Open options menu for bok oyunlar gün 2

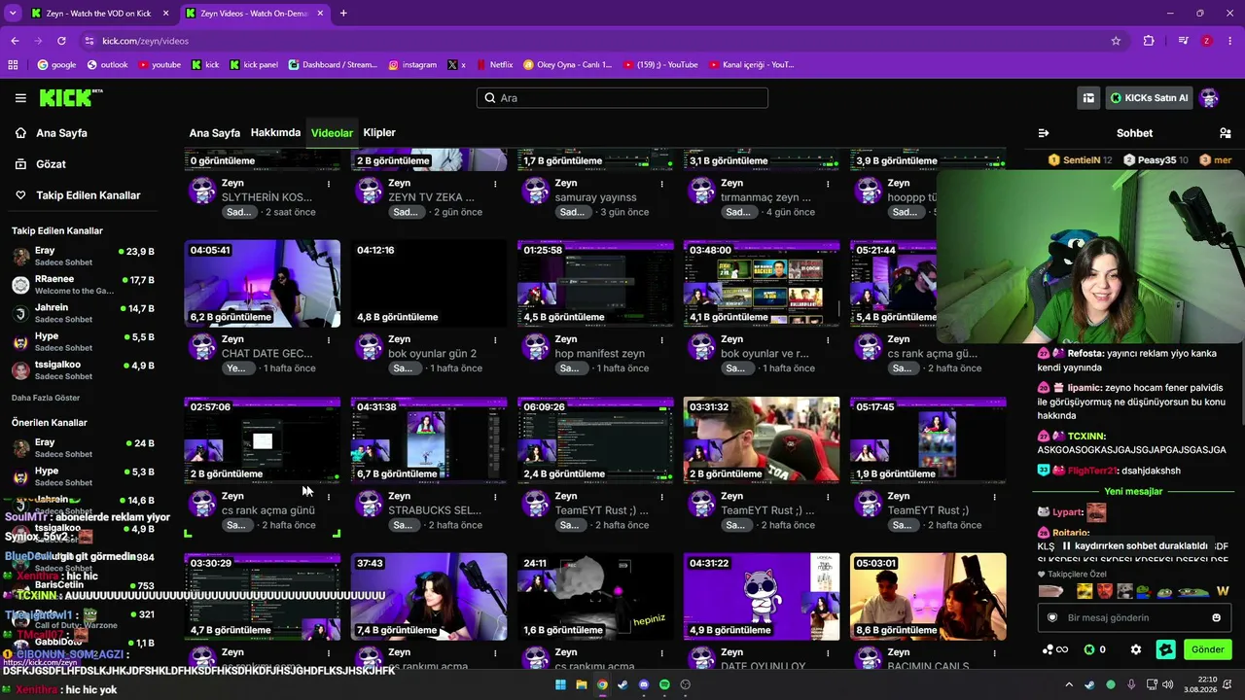[495, 340]
